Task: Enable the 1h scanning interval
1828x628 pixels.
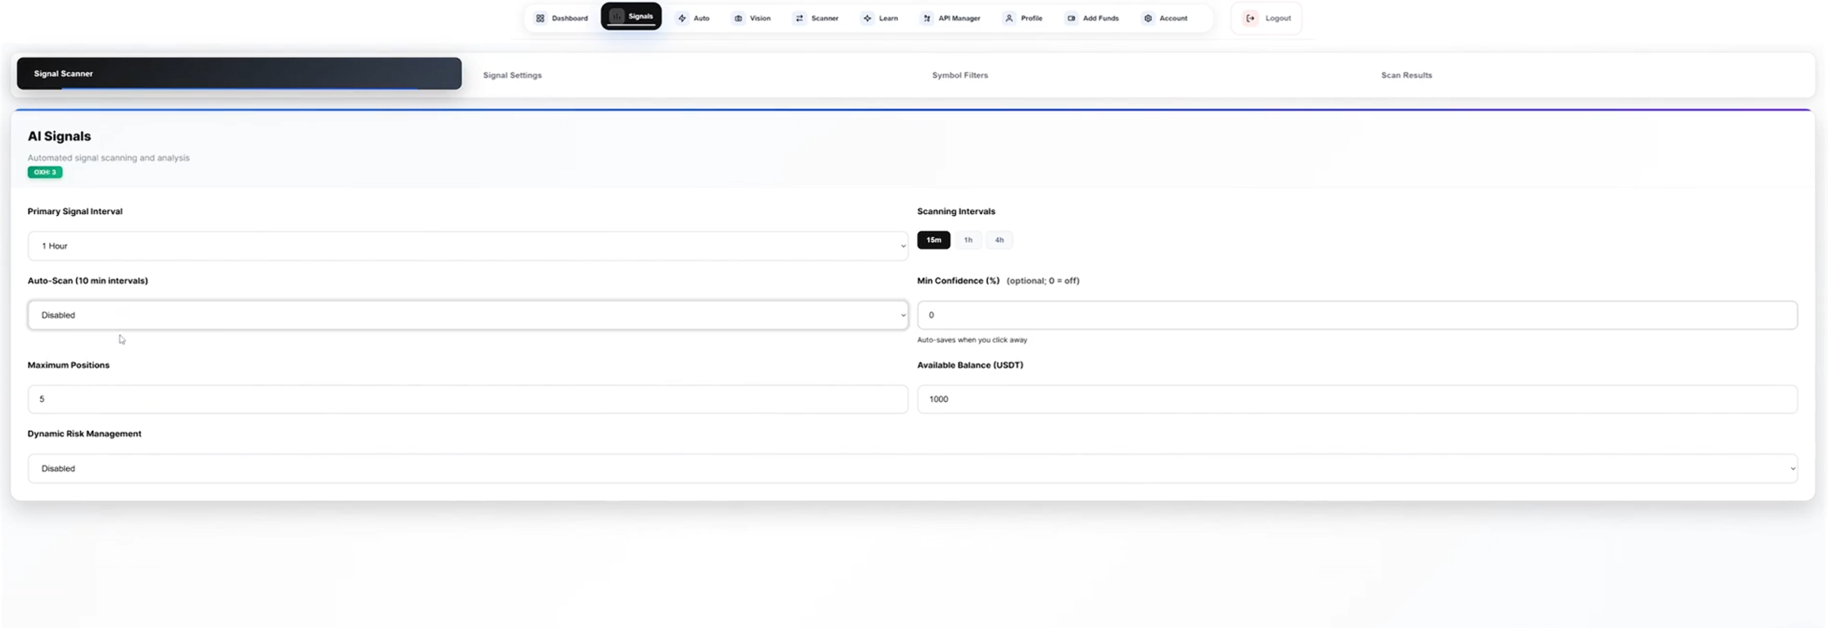Action: pos(968,240)
